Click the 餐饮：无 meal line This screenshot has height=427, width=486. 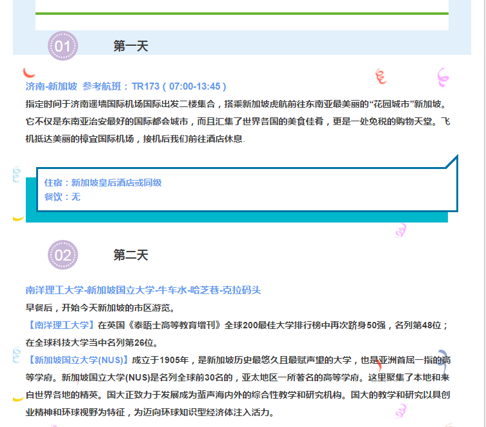pos(62,197)
